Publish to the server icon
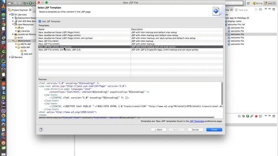 point(261,116)
